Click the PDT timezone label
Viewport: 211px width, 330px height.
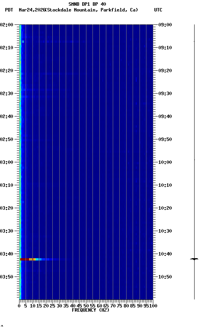point(9,10)
